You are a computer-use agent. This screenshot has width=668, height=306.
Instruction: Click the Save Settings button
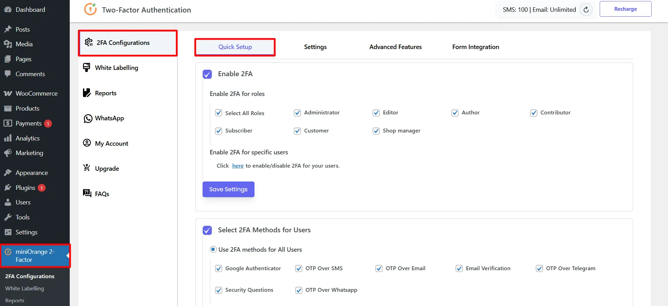point(228,189)
